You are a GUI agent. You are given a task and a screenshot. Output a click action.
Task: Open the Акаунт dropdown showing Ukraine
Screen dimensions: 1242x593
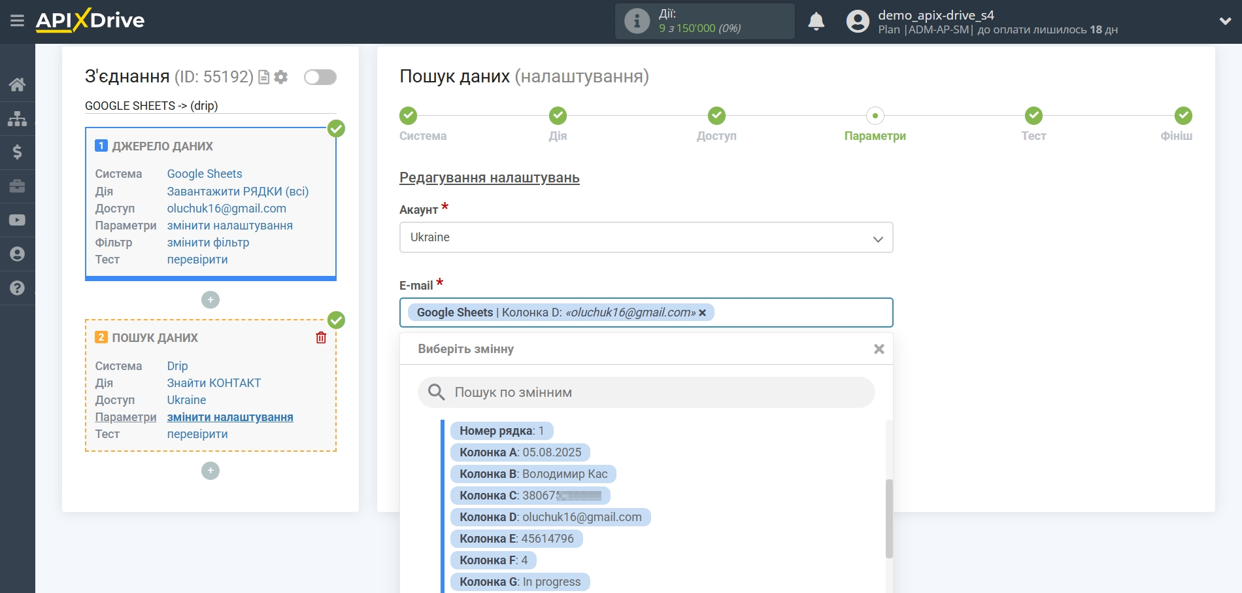pos(646,237)
